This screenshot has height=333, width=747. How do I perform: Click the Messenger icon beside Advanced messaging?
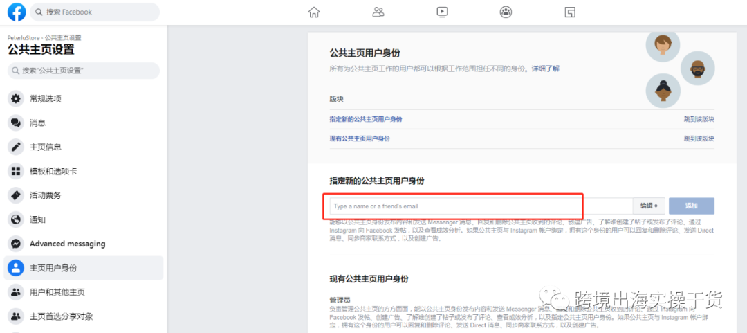16,244
